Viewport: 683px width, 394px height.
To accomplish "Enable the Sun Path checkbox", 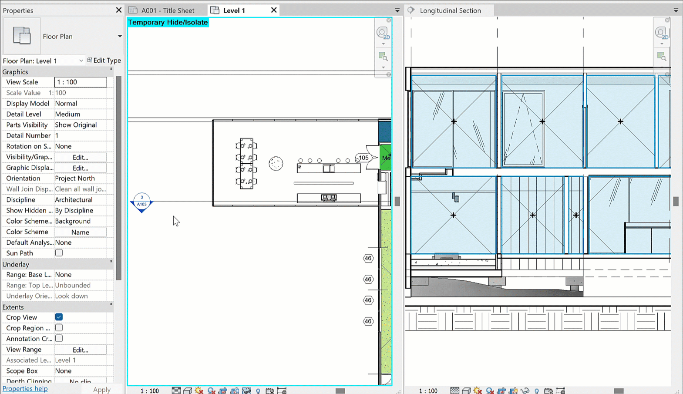I will [59, 253].
